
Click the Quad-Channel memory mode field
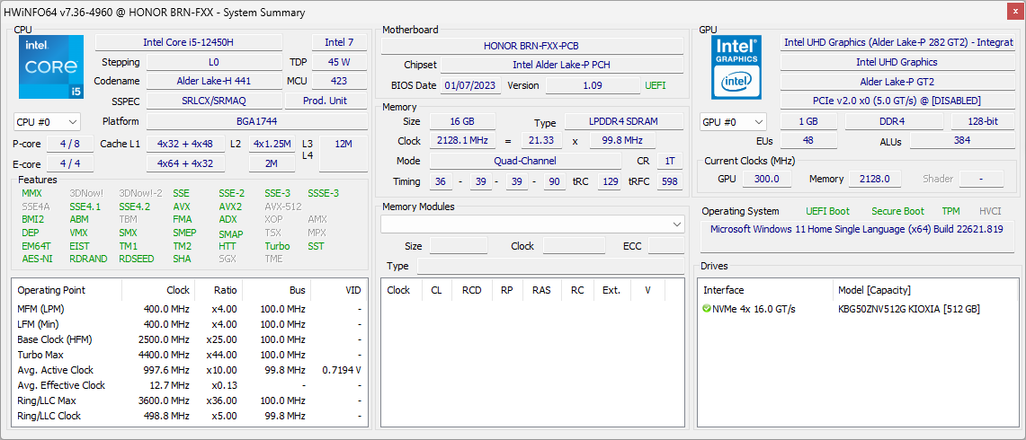tap(524, 161)
